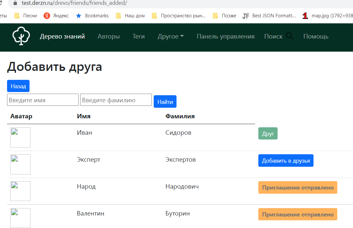The width and height of the screenshot is (353, 228).
Task: Open Панель управления from the navbar
Action: click(225, 36)
